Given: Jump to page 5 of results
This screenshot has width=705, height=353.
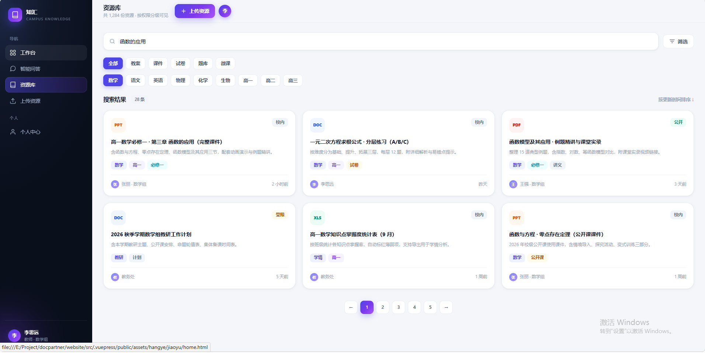Looking at the screenshot, I should pyautogui.click(x=430, y=307).
